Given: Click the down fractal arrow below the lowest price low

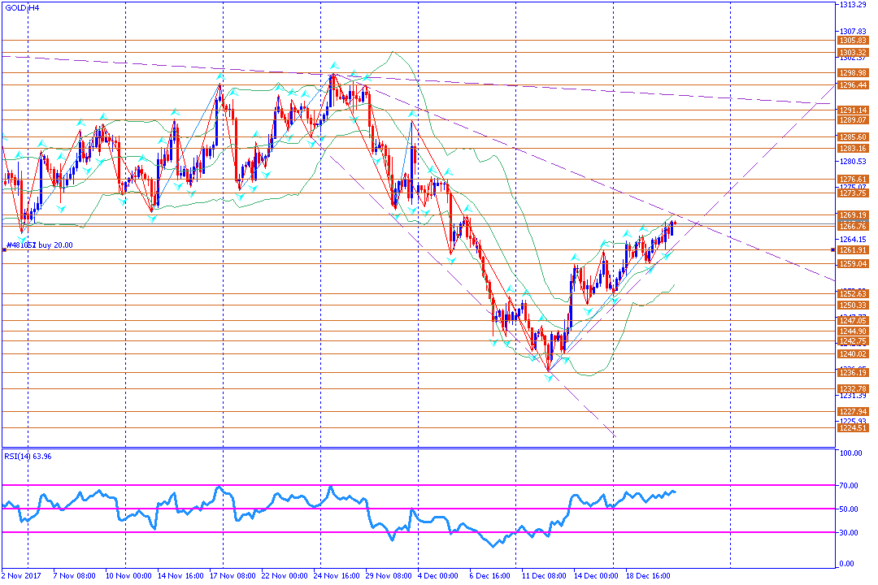Looking at the screenshot, I should [548, 379].
